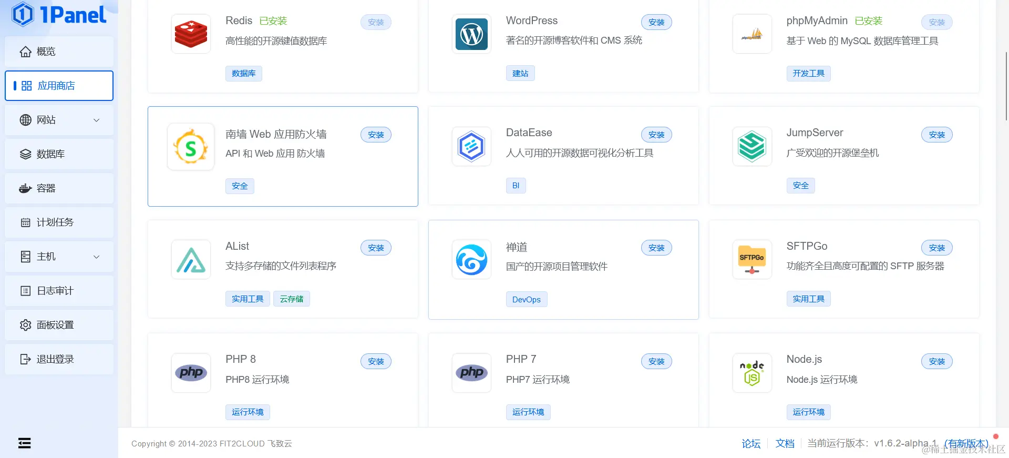Click the 数据库 tag on Redis card
The image size is (1009, 458).
pos(244,73)
